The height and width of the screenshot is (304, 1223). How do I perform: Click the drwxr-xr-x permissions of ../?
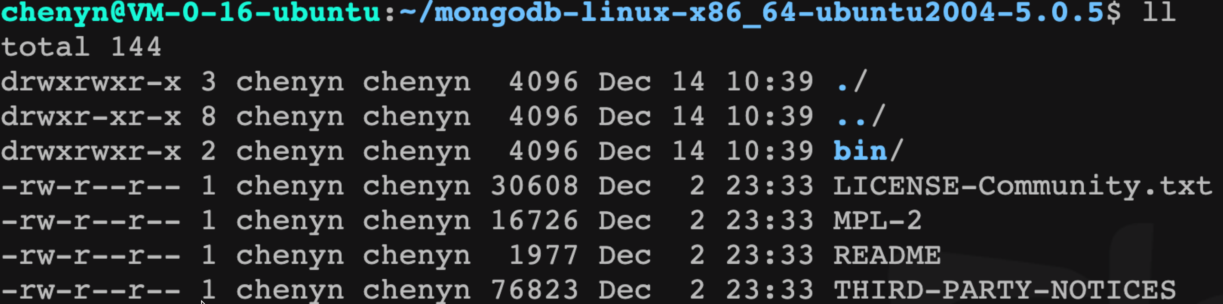click(x=91, y=116)
